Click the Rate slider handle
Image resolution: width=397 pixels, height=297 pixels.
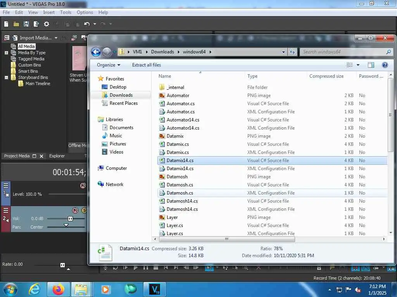click(x=62, y=265)
